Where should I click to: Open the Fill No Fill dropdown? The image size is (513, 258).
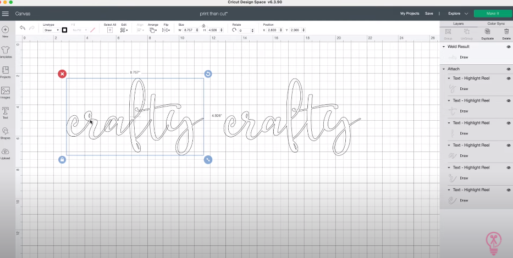[x=79, y=30]
